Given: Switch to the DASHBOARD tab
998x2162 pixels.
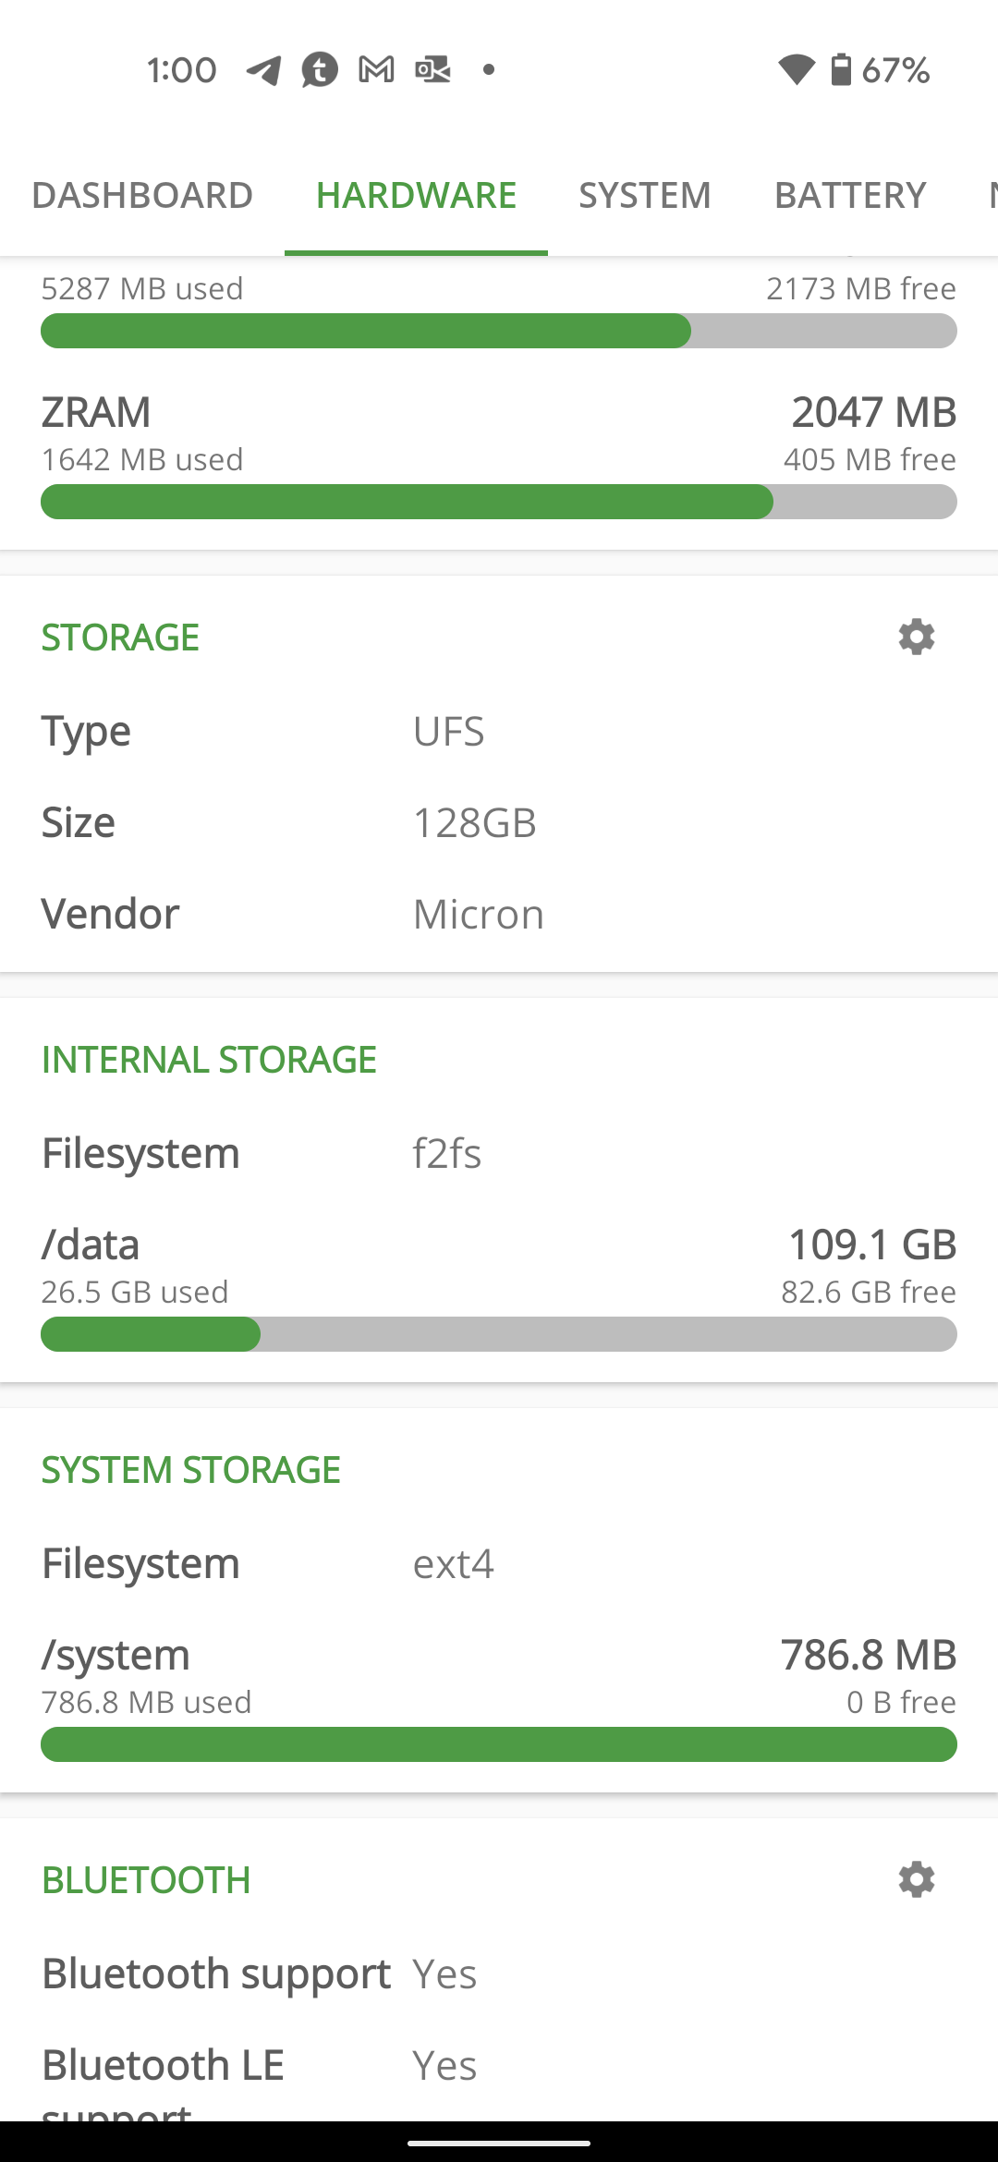Looking at the screenshot, I should pyautogui.click(x=142, y=195).
